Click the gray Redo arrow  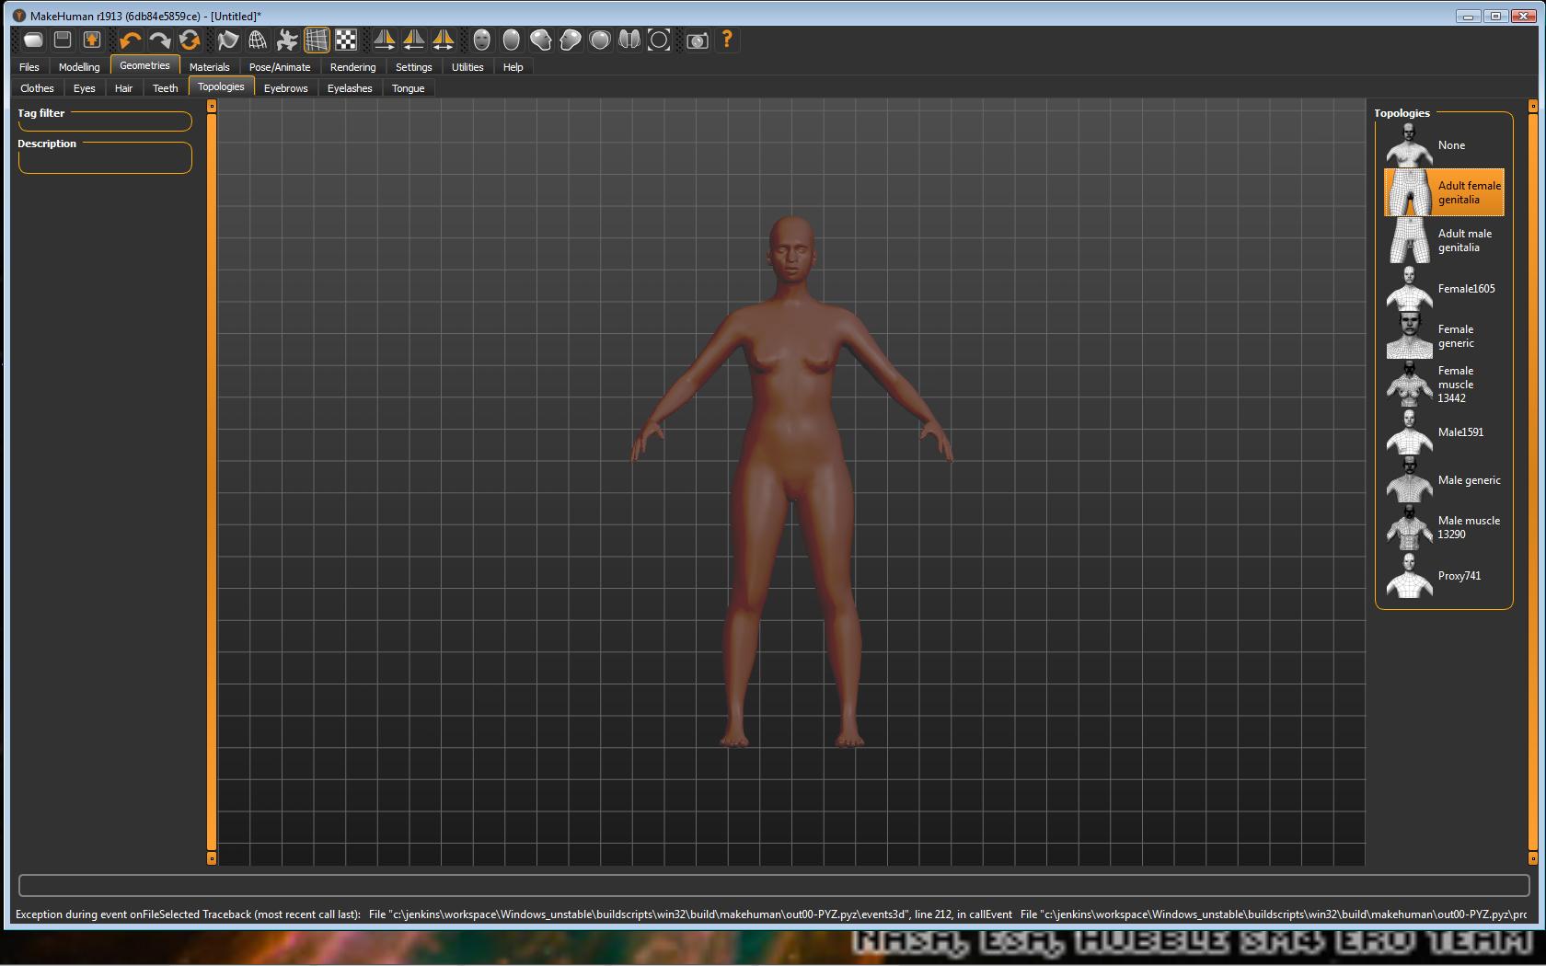(160, 40)
